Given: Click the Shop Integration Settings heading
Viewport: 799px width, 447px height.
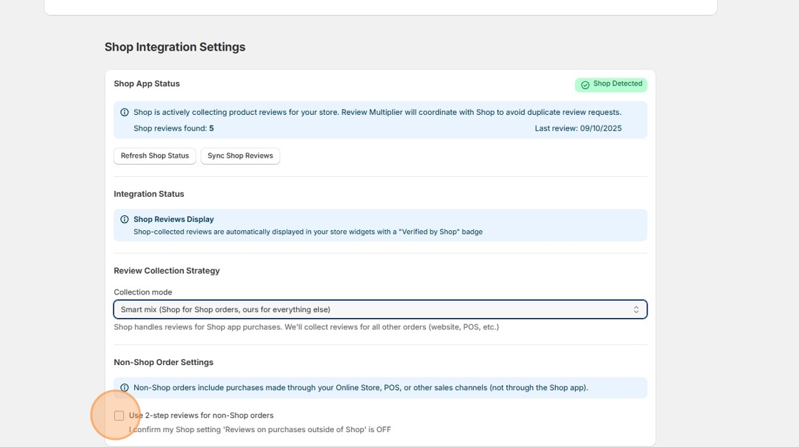Looking at the screenshot, I should [175, 46].
